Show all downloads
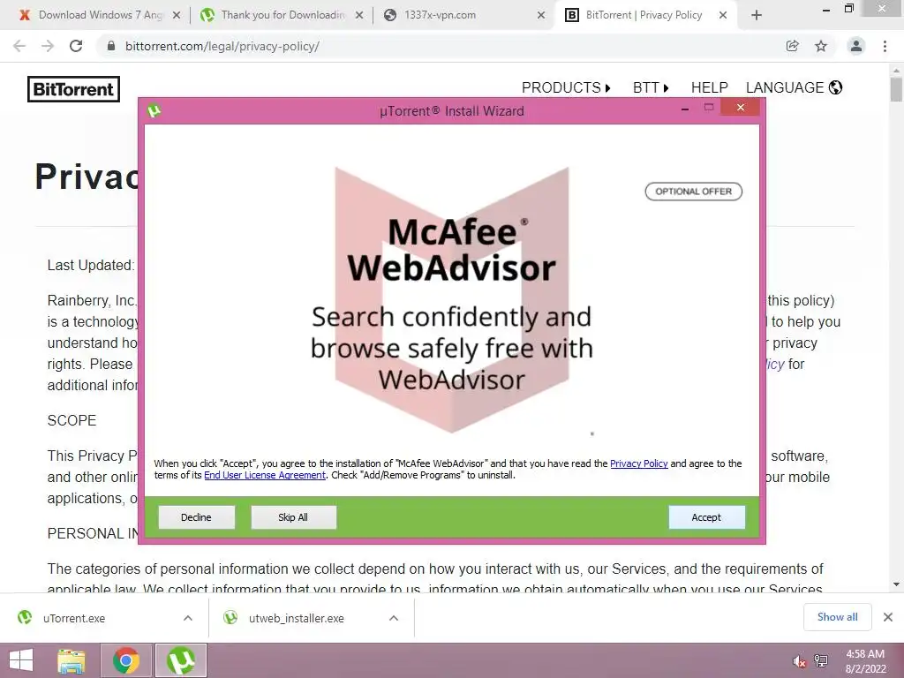 point(837,617)
